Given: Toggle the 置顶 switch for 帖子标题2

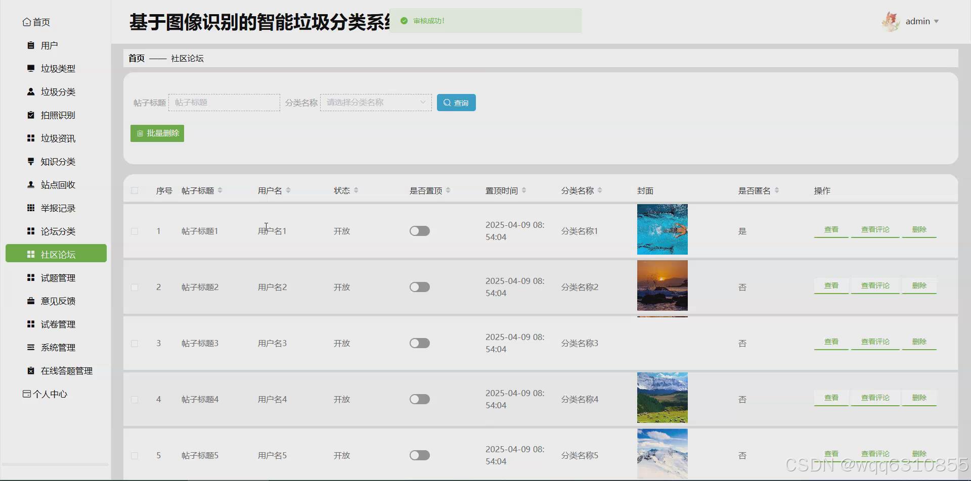Looking at the screenshot, I should pos(420,287).
